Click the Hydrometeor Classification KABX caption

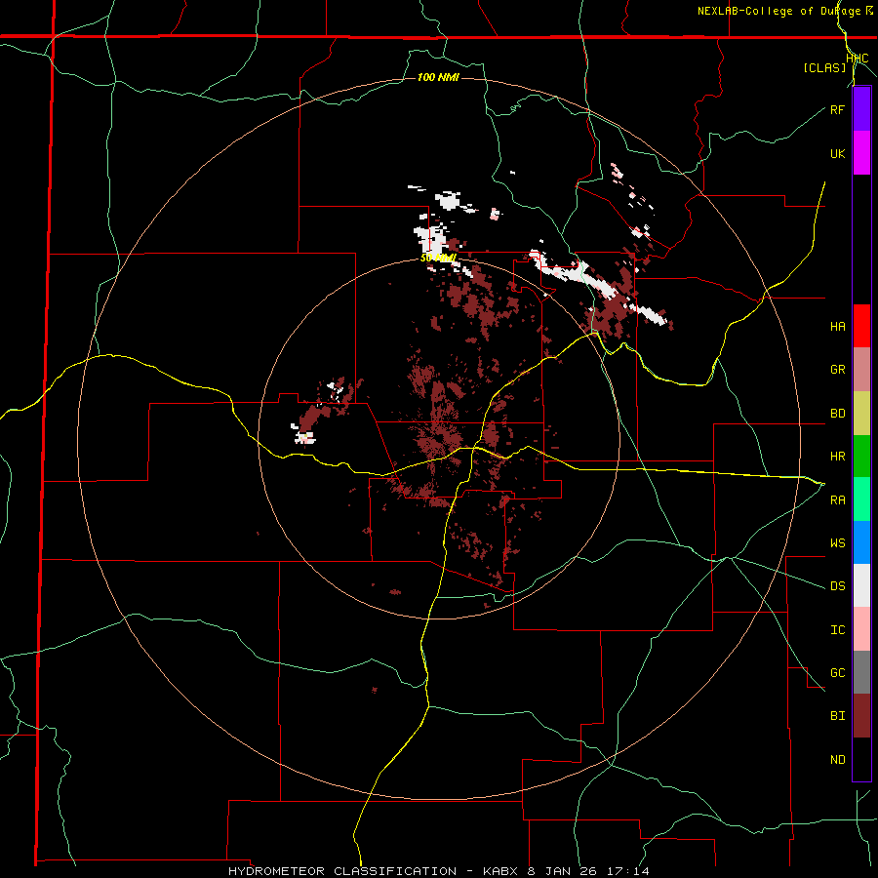(x=438, y=871)
